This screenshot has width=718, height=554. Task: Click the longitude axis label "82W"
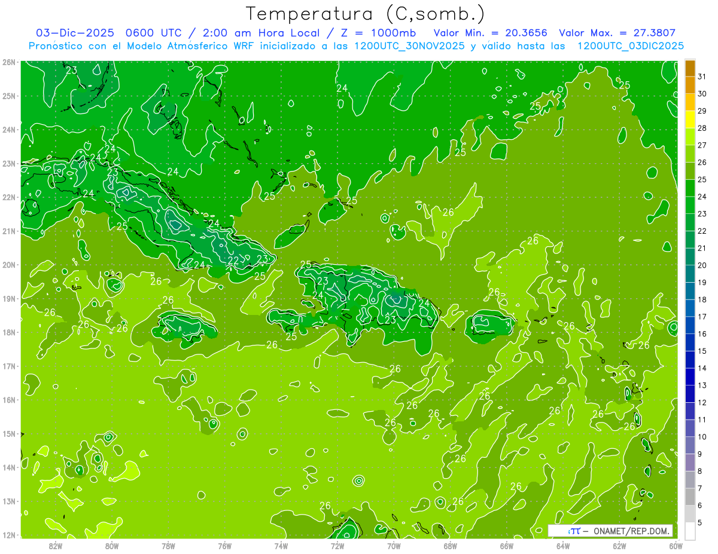56,546
